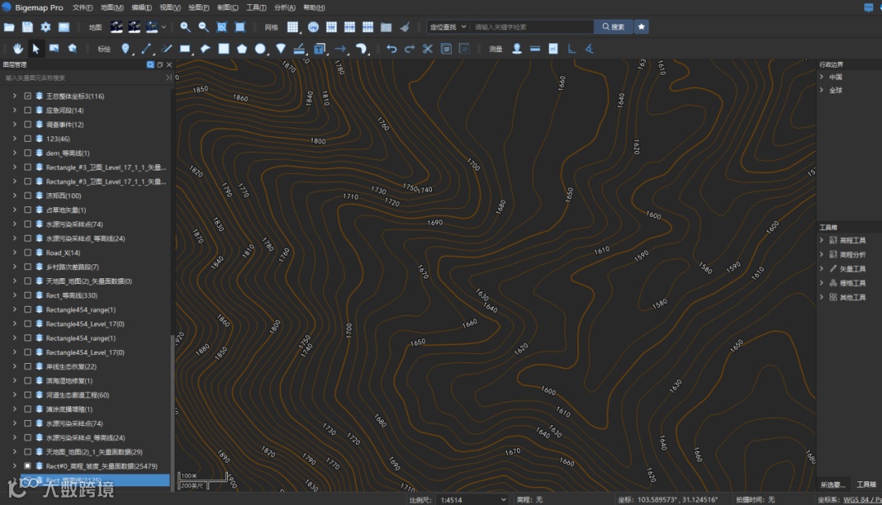Click the globe grid icon in the toolbar

[314, 27]
